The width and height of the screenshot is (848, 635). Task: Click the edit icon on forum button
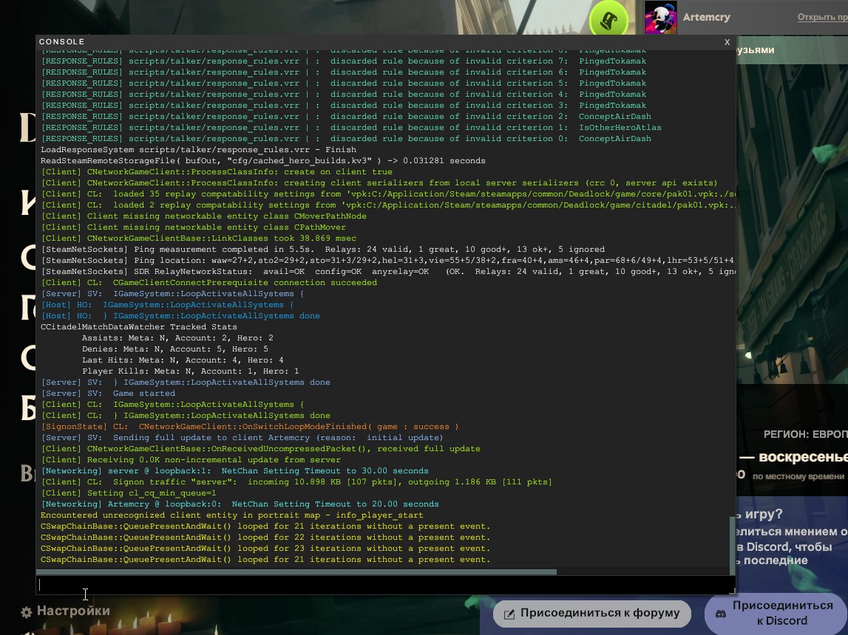coord(509,614)
